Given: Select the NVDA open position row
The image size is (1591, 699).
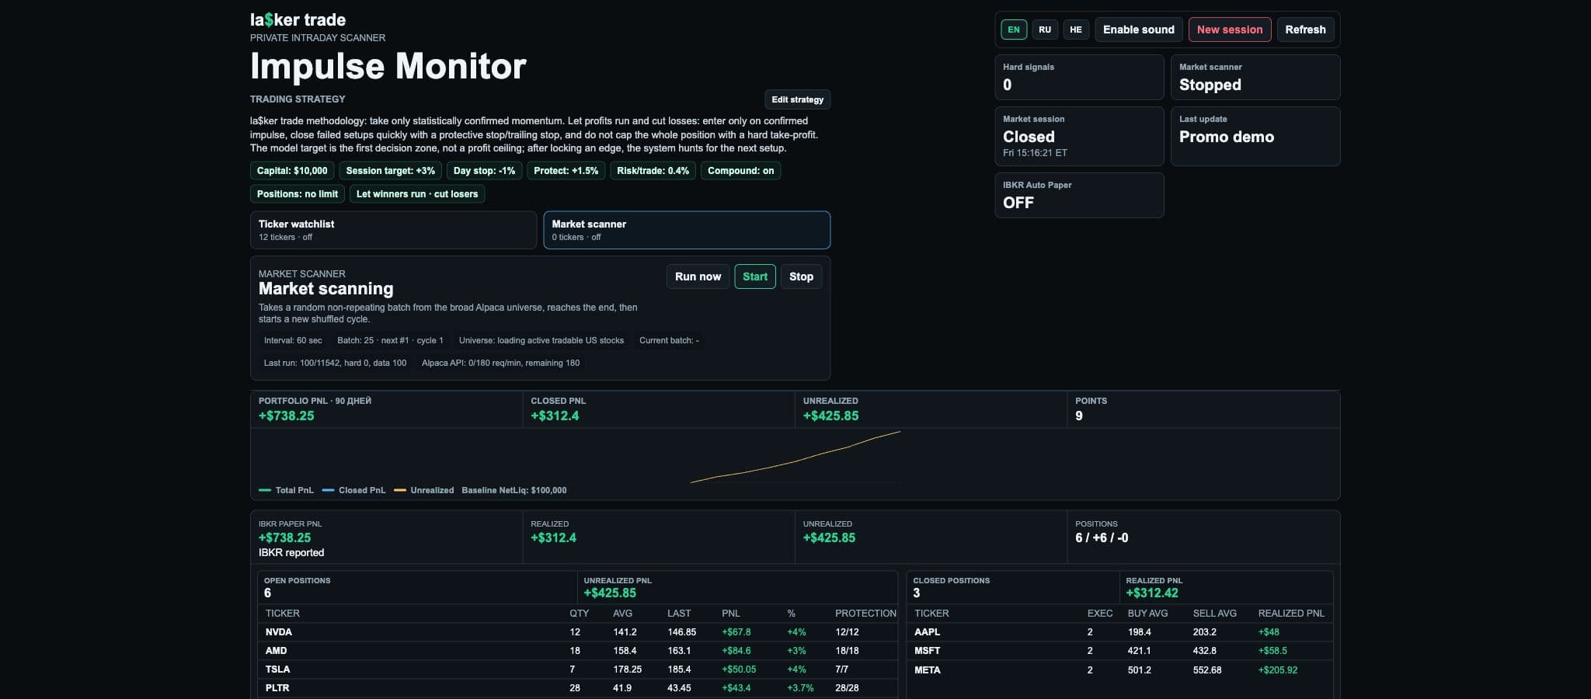Looking at the screenshot, I should [576, 632].
